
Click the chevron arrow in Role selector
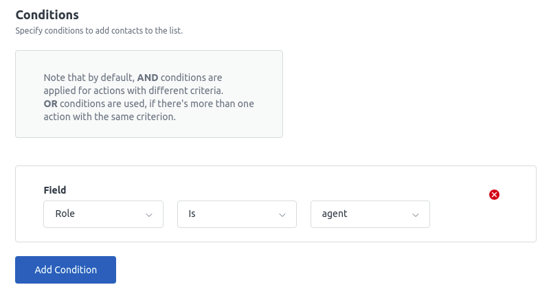pyautogui.click(x=149, y=215)
